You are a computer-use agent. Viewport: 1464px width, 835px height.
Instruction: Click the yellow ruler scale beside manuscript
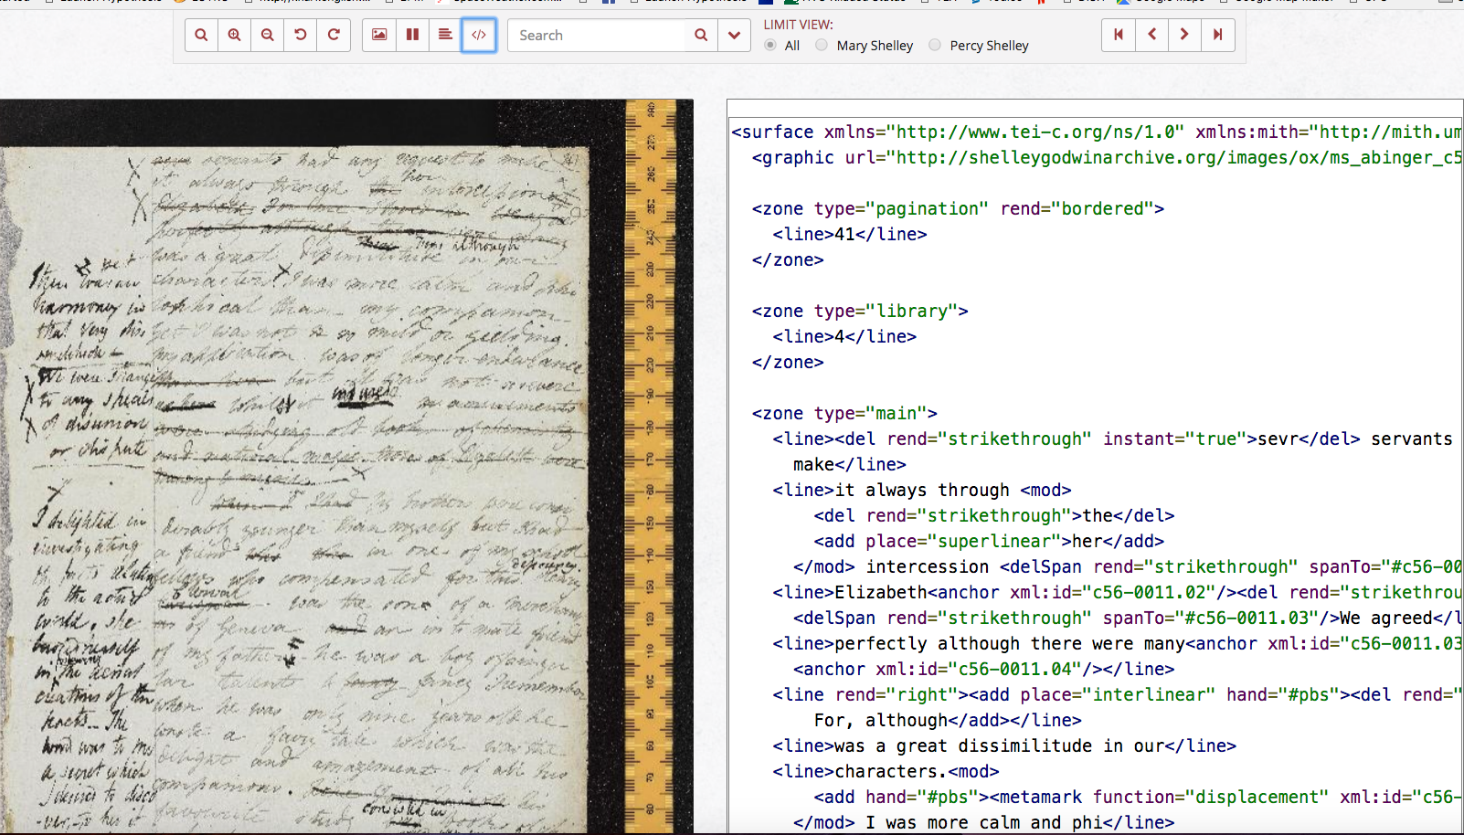click(651, 466)
